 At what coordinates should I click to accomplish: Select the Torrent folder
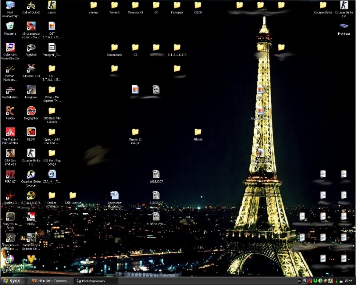coord(114,5)
